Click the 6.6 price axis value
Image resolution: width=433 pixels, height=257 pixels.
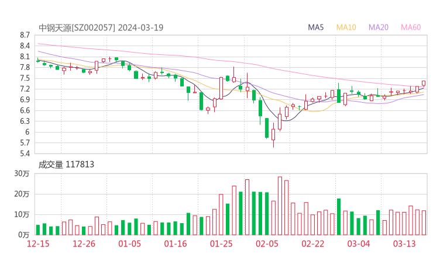pos(25,110)
